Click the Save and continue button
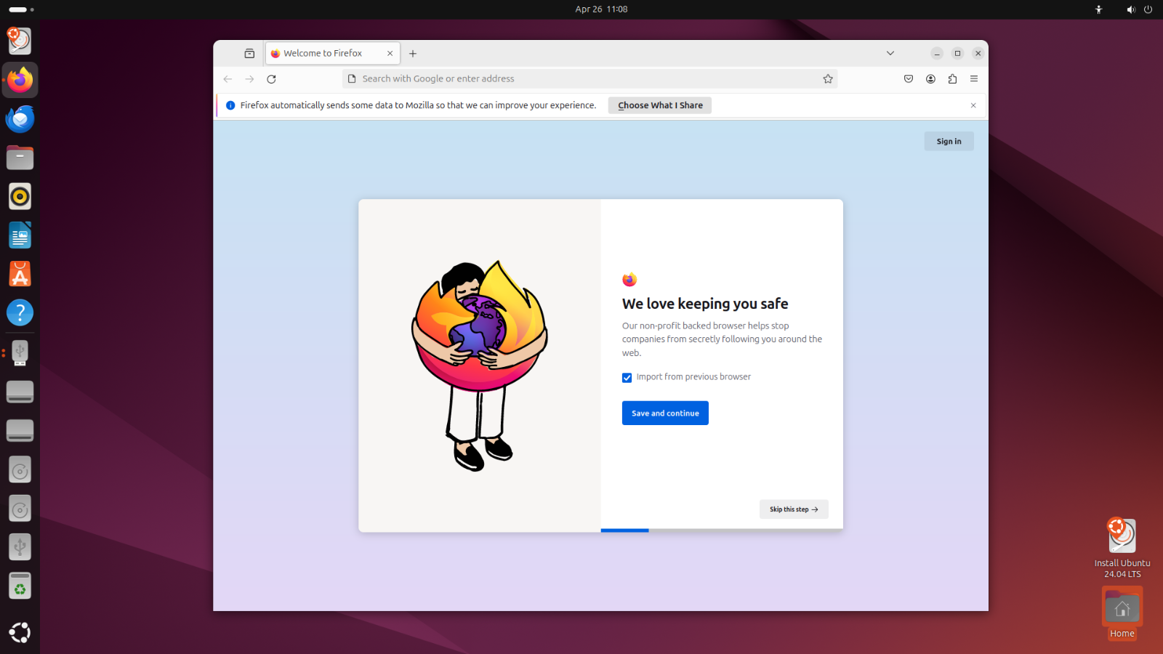The width and height of the screenshot is (1163, 654). [x=665, y=413]
